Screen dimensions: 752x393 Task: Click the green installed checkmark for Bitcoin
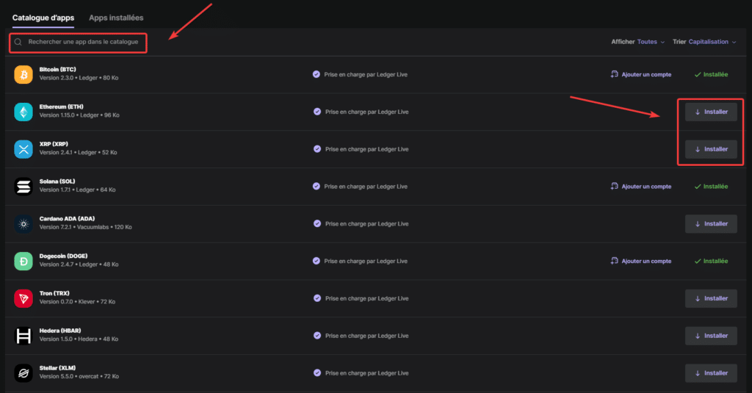[x=698, y=74]
